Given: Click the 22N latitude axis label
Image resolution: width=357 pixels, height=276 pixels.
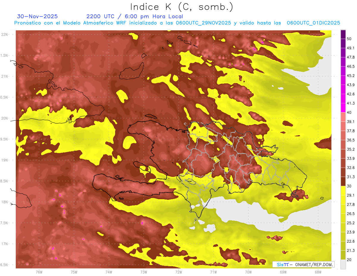Looking at the screenshot, I should [4, 35].
